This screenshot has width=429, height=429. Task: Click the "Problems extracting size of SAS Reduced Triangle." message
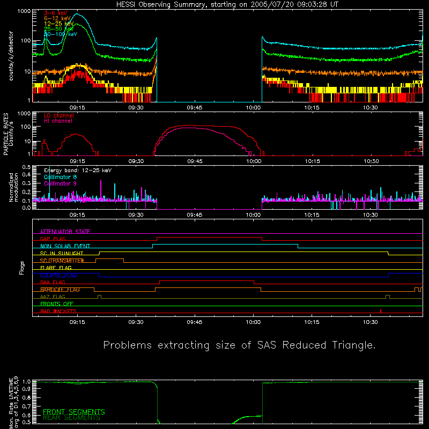pos(239,345)
